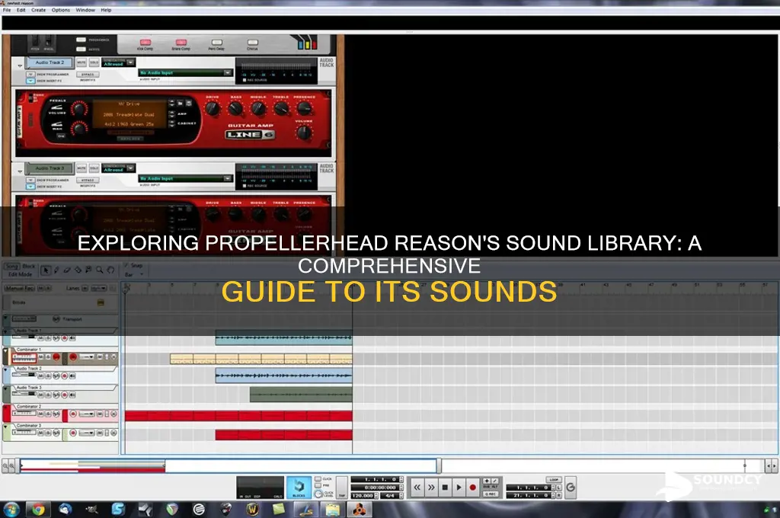780x518 pixels.
Task: Click the Reason icon in taskbar
Action: 359,509
